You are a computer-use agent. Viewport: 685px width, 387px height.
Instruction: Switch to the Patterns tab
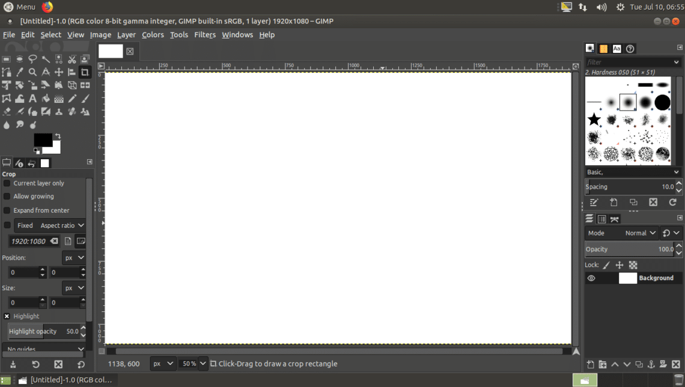(603, 49)
